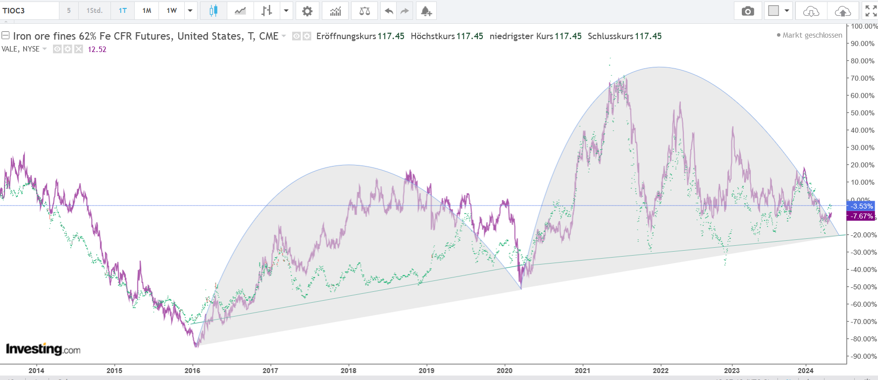Open the Iron ore fines title dropdown arrow
This screenshot has height=380, width=878.
pyautogui.click(x=284, y=36)
